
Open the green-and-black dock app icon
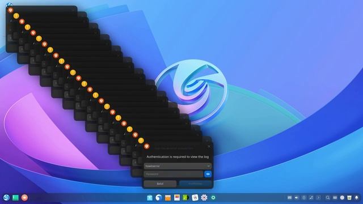click(x=185, y=198)
